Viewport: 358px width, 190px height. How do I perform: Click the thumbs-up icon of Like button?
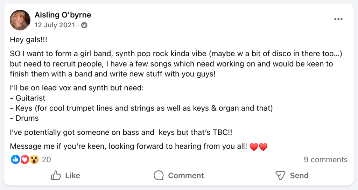point(56,175)
